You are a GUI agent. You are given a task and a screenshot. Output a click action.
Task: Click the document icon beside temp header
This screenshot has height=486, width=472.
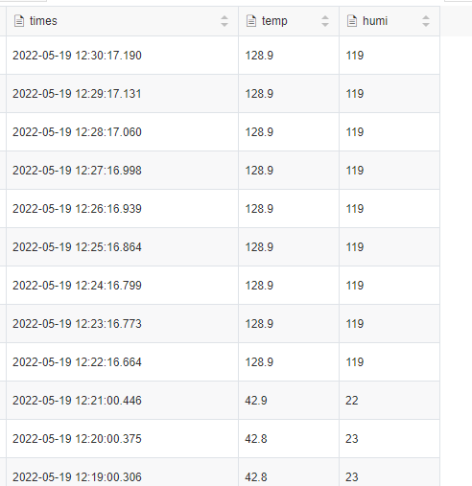tap(251, 21)
